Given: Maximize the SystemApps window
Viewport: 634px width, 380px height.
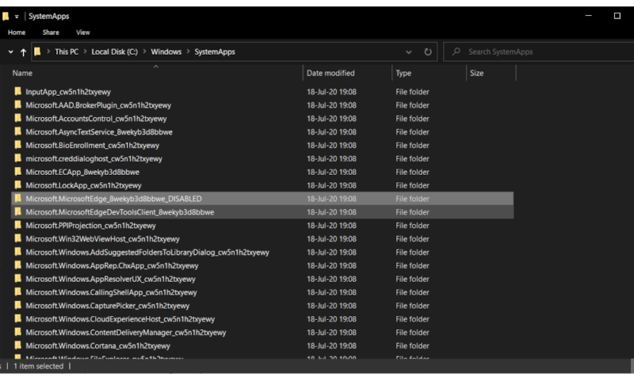Looking at the screenshot, I should pos(617,16).
